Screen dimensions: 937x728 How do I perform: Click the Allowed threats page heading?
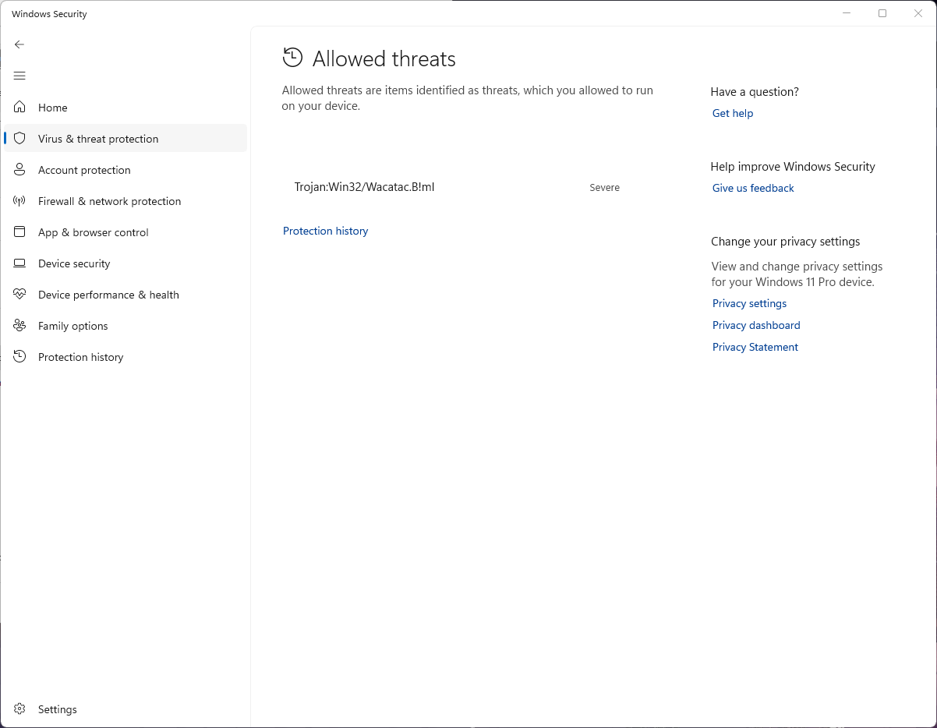pyautogui.click(x=384, y=58)
